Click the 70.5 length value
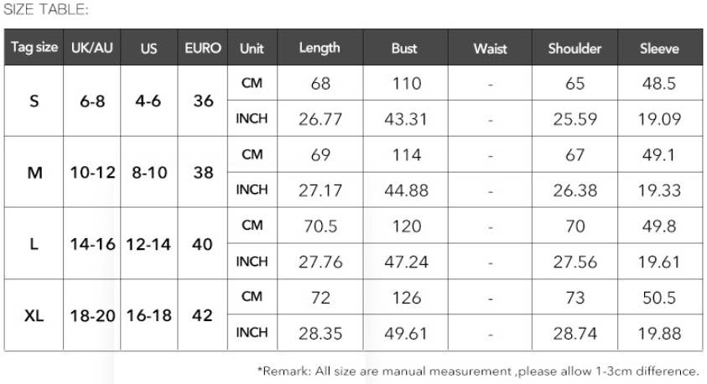The height and width of the screenshot is (384, 707). tap(320, 226)
